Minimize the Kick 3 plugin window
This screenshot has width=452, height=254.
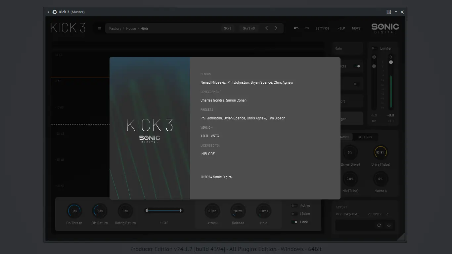tap(396, 12)
